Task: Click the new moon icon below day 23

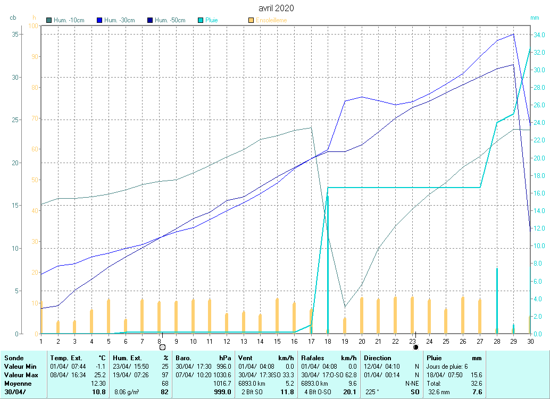Action: coord(415,347)
